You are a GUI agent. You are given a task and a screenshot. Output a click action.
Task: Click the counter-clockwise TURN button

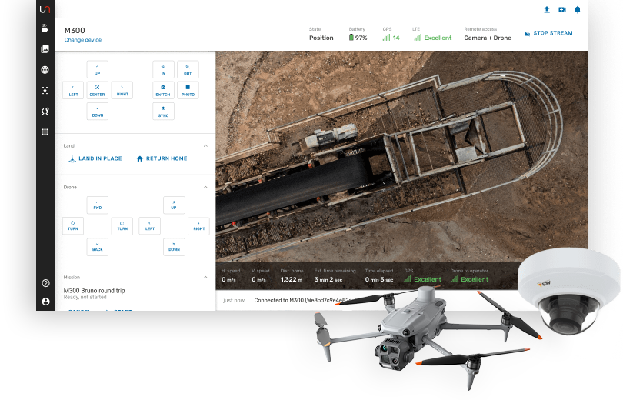point(73,226)
